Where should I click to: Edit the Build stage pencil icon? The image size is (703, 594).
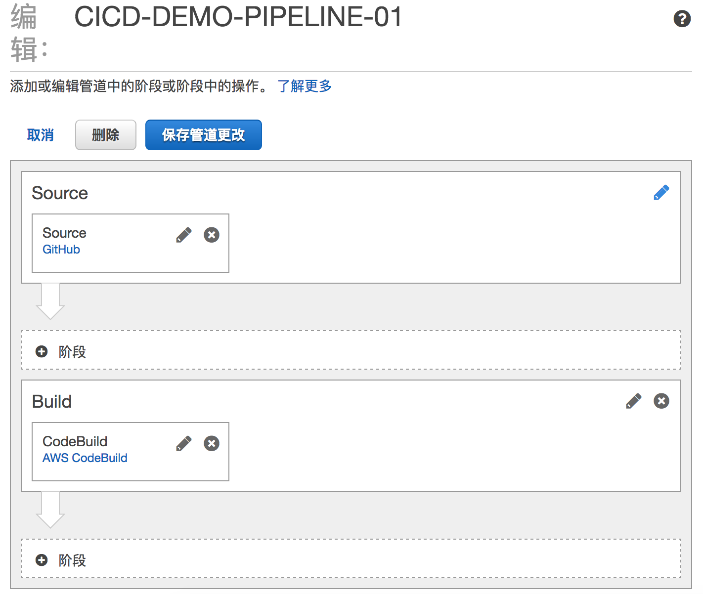click(x=633, y=401)
